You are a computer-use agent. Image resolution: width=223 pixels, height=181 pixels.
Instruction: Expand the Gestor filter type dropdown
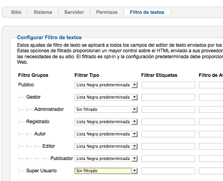[106, 97]
